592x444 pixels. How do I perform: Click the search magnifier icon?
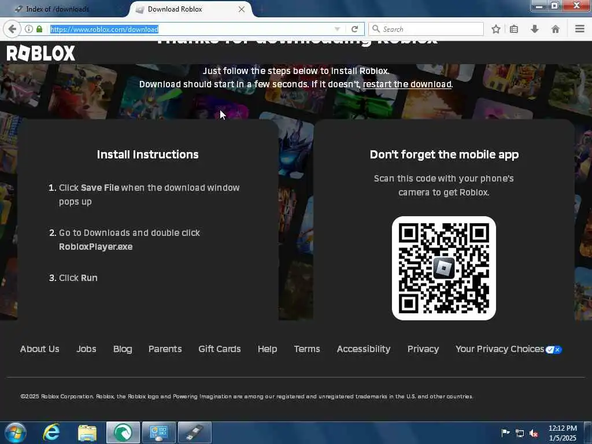(x=376, y=29)
